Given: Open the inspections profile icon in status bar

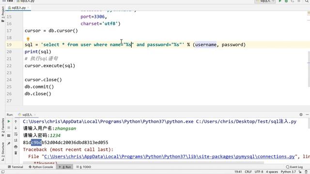Looking at the screenshot, I should pyautogui.click(x=306, y=172).
